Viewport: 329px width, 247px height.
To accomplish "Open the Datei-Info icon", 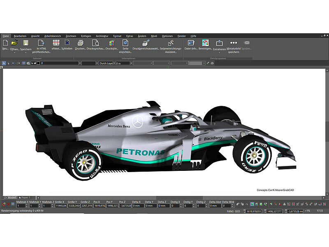I will click(191, 43).
